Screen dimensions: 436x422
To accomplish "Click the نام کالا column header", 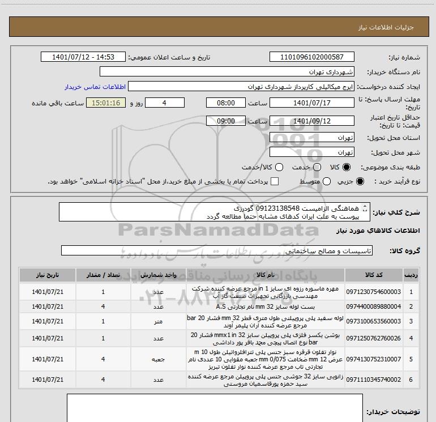I will coord(265,275).
